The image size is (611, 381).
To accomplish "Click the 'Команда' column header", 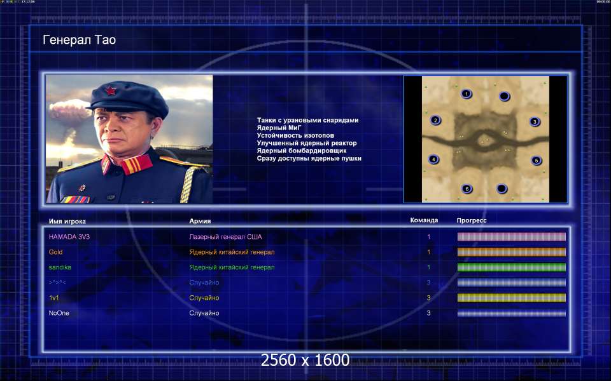I will click(x=424, y=220).
